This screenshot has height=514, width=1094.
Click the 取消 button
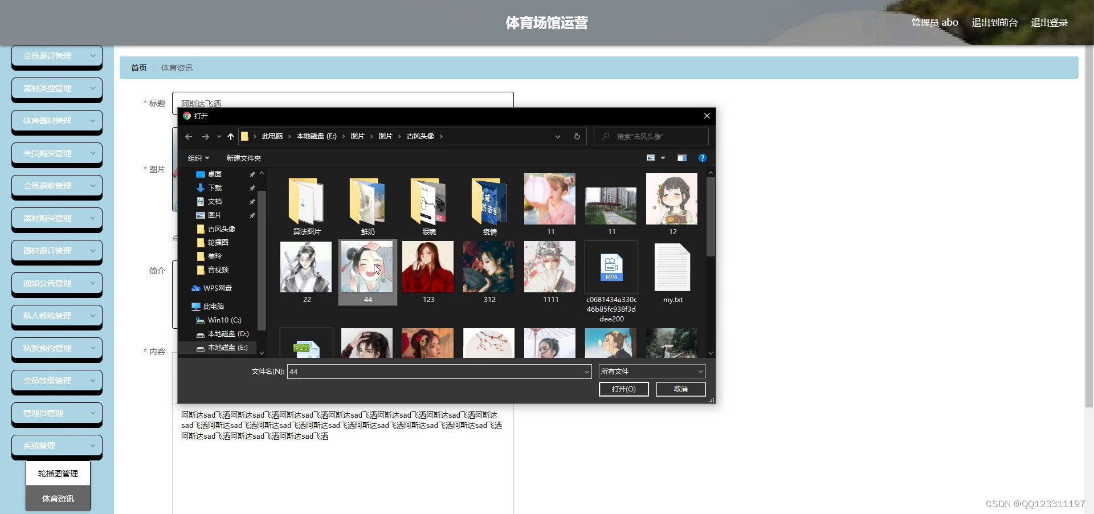click(680, 389)
